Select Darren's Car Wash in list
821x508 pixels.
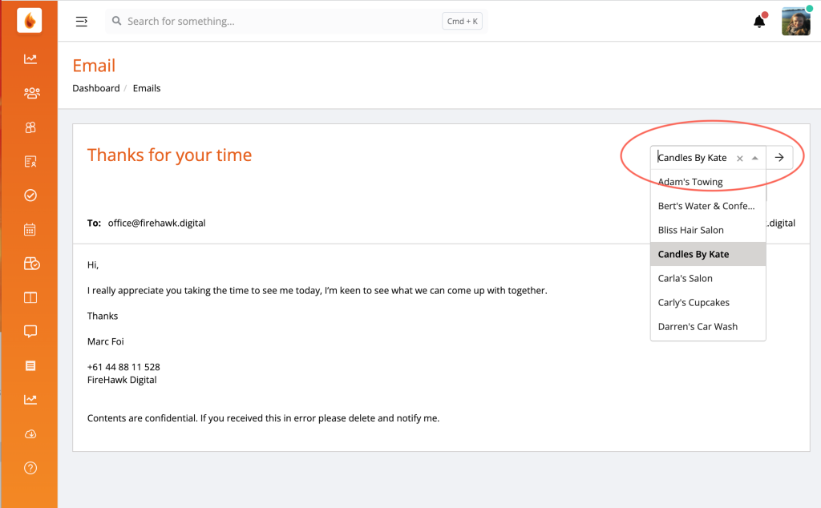tap(698, 327)
